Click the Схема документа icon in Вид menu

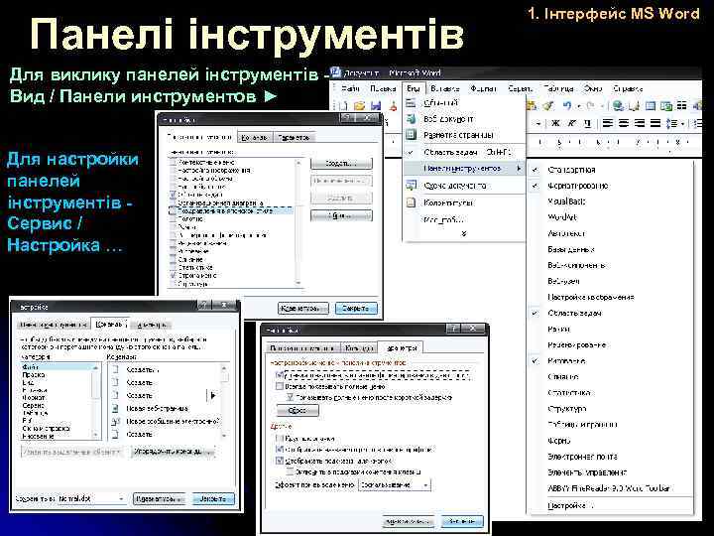(x=411, y=185)
